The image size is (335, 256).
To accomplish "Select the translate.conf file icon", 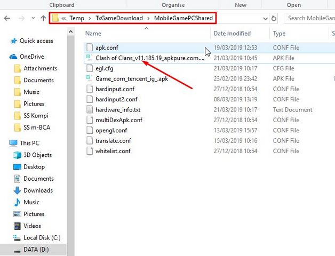I will click(x=90, y=141).
